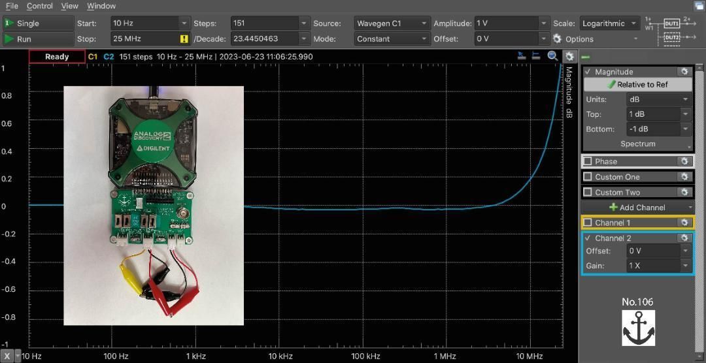Open the Window menu
Image resolution: width=706 pixels, height=363 pixels.
point(101,6)
